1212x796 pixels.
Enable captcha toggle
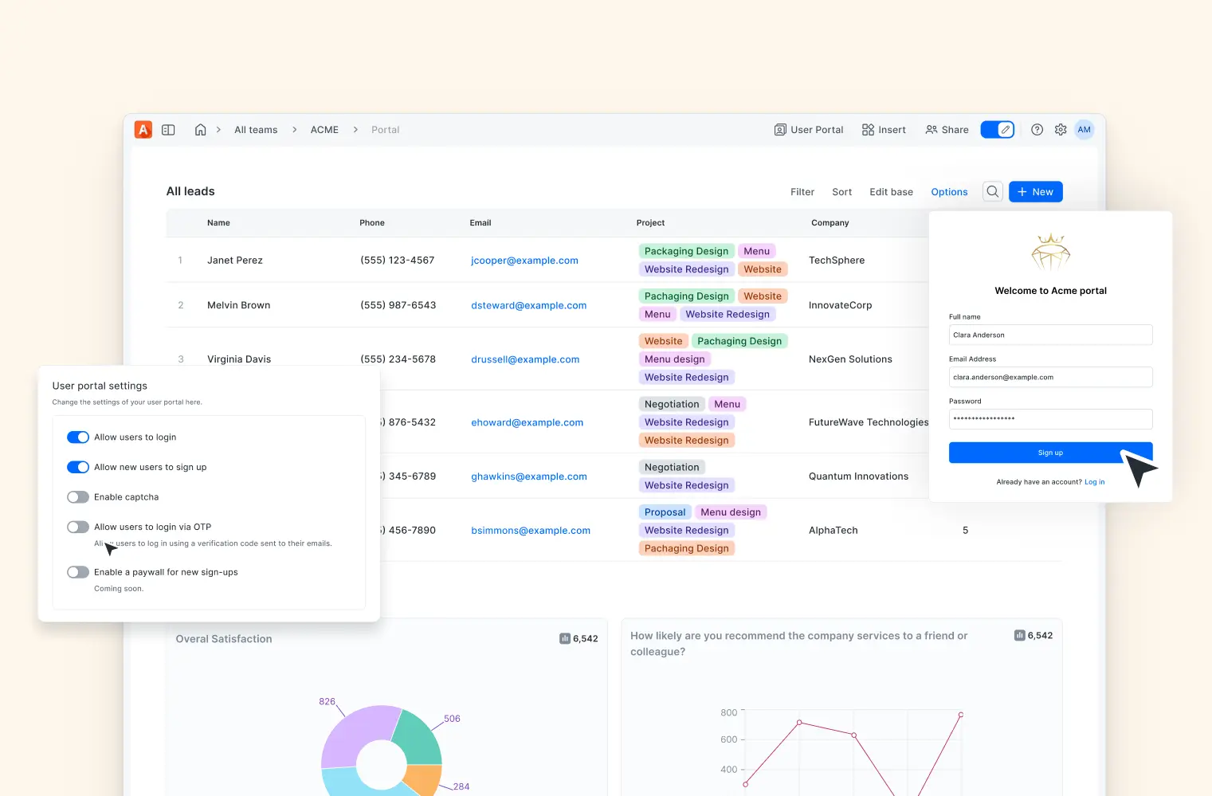point(78,497)
